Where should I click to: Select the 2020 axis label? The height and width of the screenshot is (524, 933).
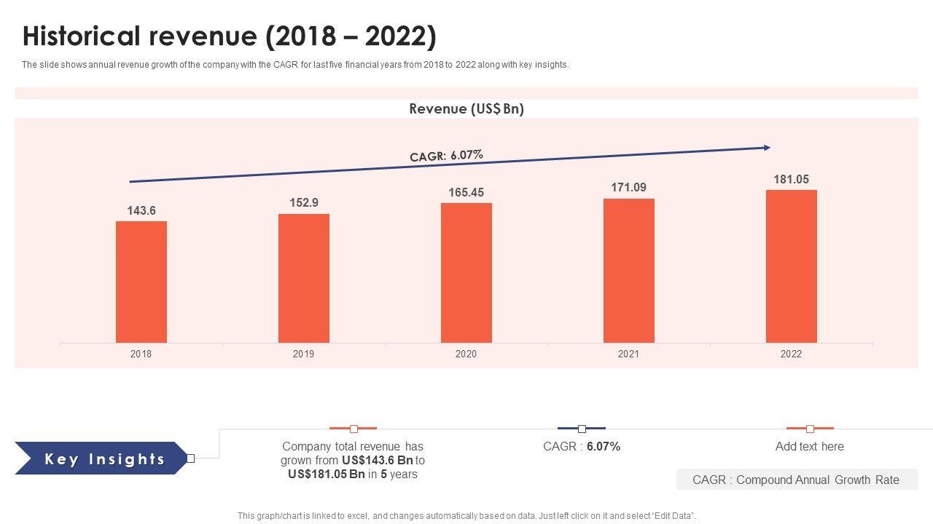(x=466, y=354)
